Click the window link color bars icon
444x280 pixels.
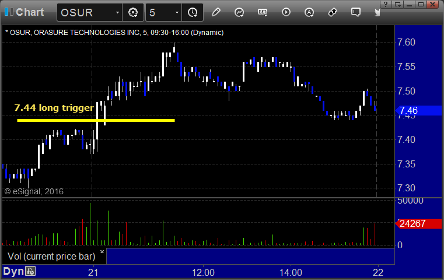[x=9, y=12]
